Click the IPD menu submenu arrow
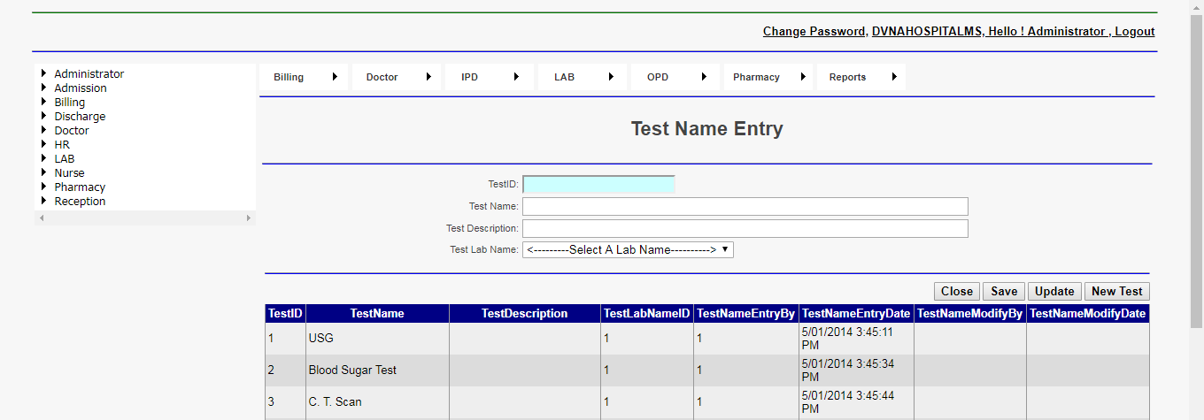 pyautogui.click(x=516, y=77)
